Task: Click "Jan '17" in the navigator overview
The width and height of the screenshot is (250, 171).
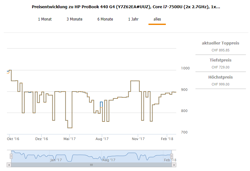Action: (x=56, y=160)
